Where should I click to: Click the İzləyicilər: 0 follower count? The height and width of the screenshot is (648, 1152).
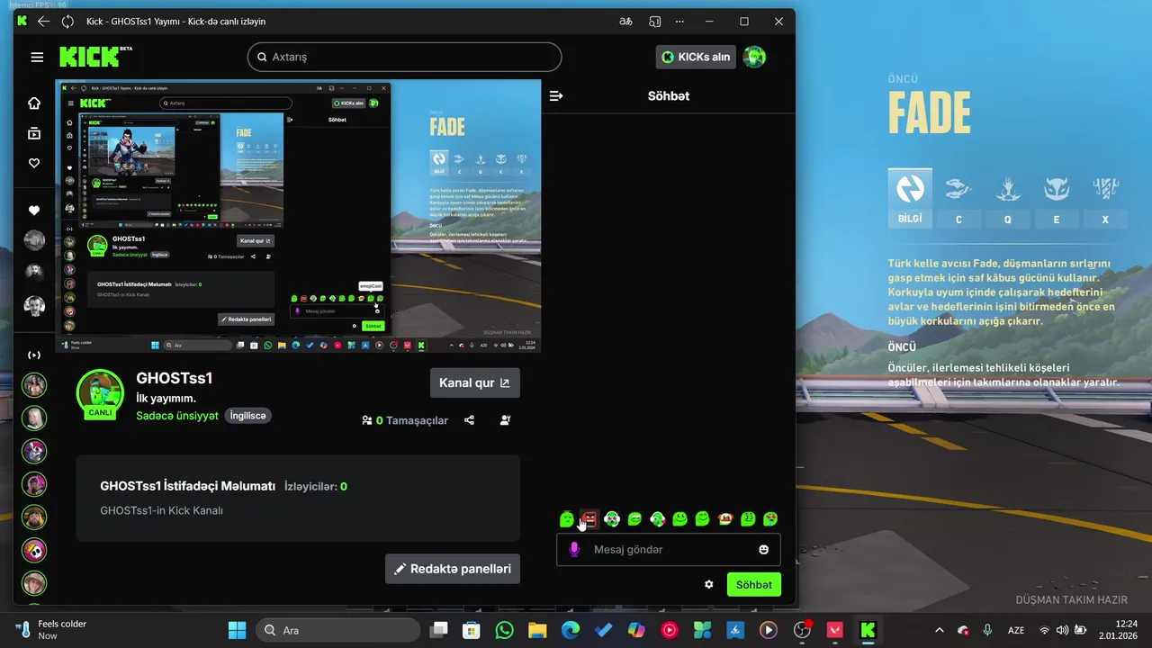[x=315, y=486]
